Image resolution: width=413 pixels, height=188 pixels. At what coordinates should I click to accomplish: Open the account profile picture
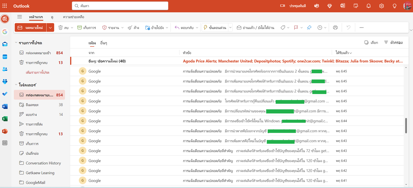tap(407, 6)
